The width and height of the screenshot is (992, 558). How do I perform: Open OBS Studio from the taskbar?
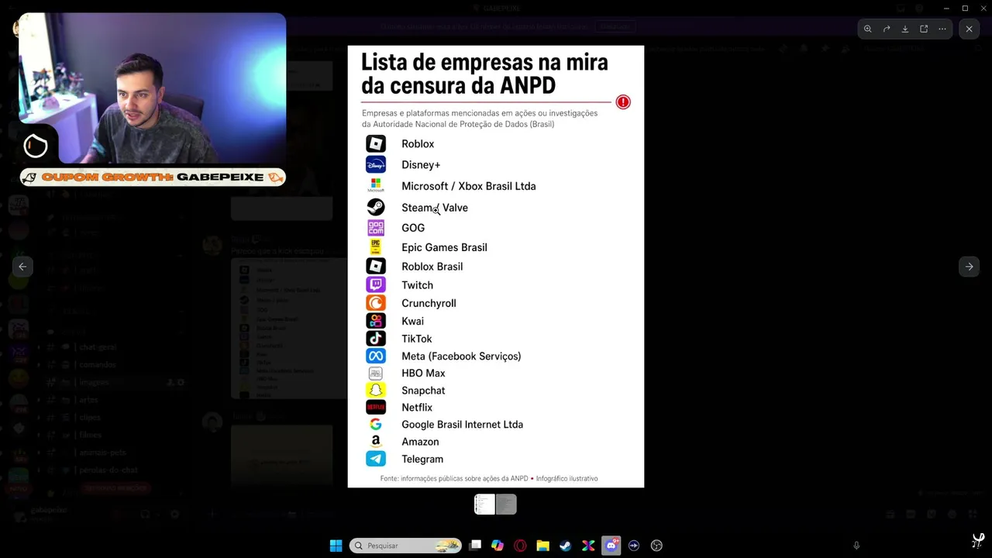656,546
